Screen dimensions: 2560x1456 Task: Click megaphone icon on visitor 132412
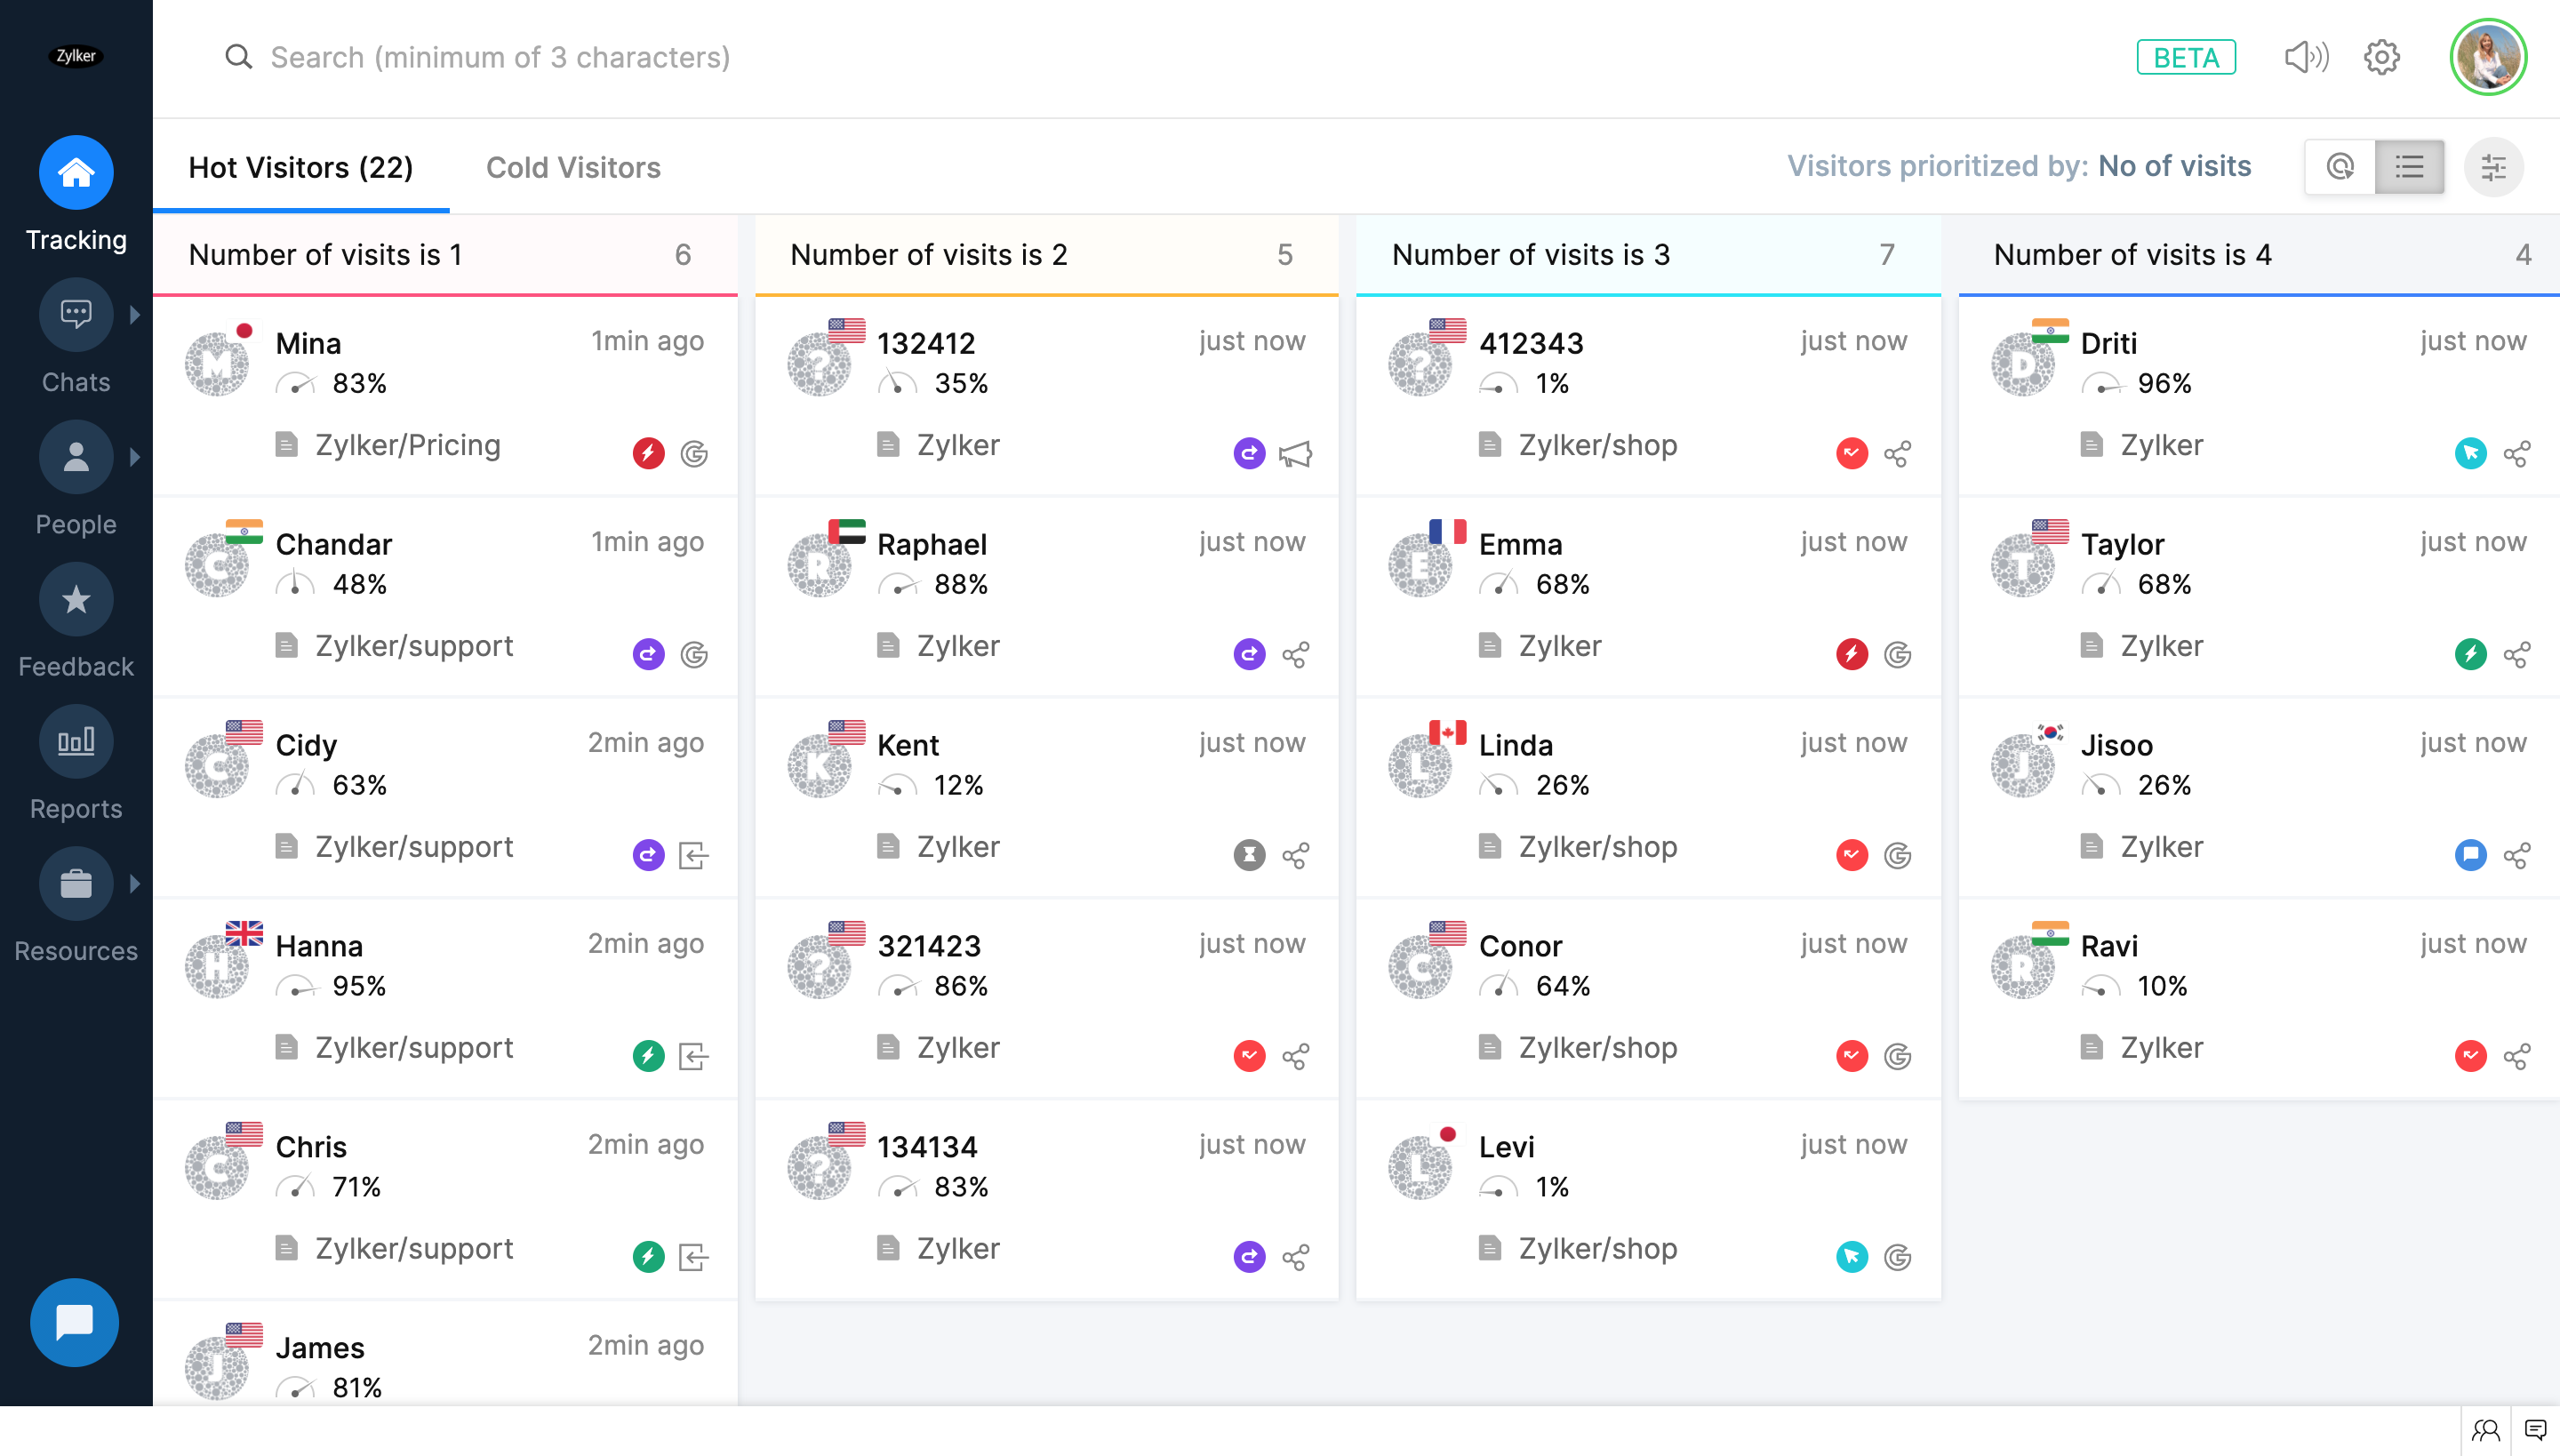1295,454
